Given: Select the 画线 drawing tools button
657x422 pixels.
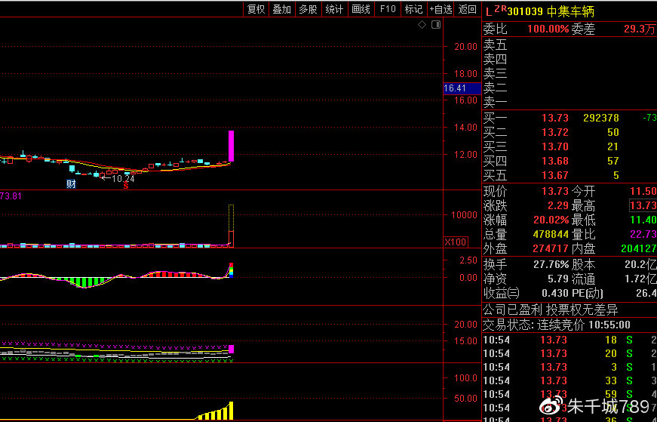Looking at the screenshot, I should pyautogui.click(x=361, y=9).
